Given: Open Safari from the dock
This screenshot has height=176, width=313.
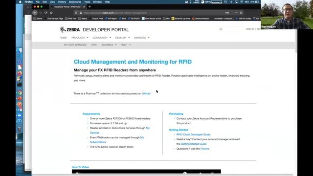Looking at the screenshot, I should [x=20, y=121].
